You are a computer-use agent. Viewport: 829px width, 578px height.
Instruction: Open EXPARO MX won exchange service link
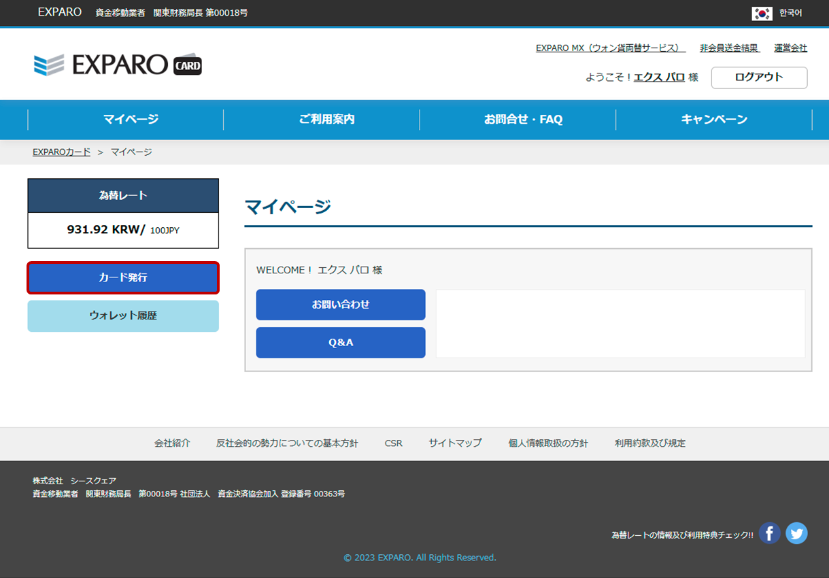pyautogui.click(x=610, y=48)
